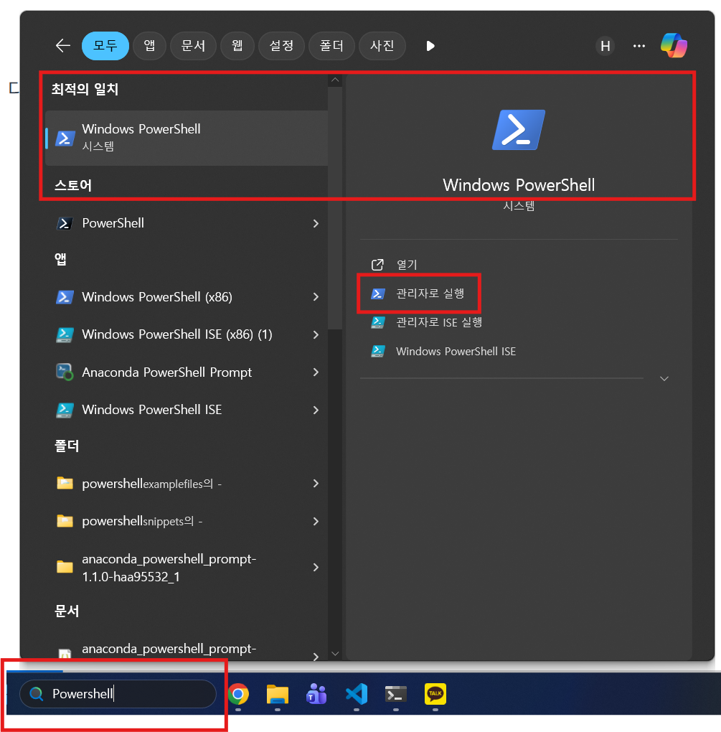Open KakaoTalk from the taskbar

tap(435, 694)
